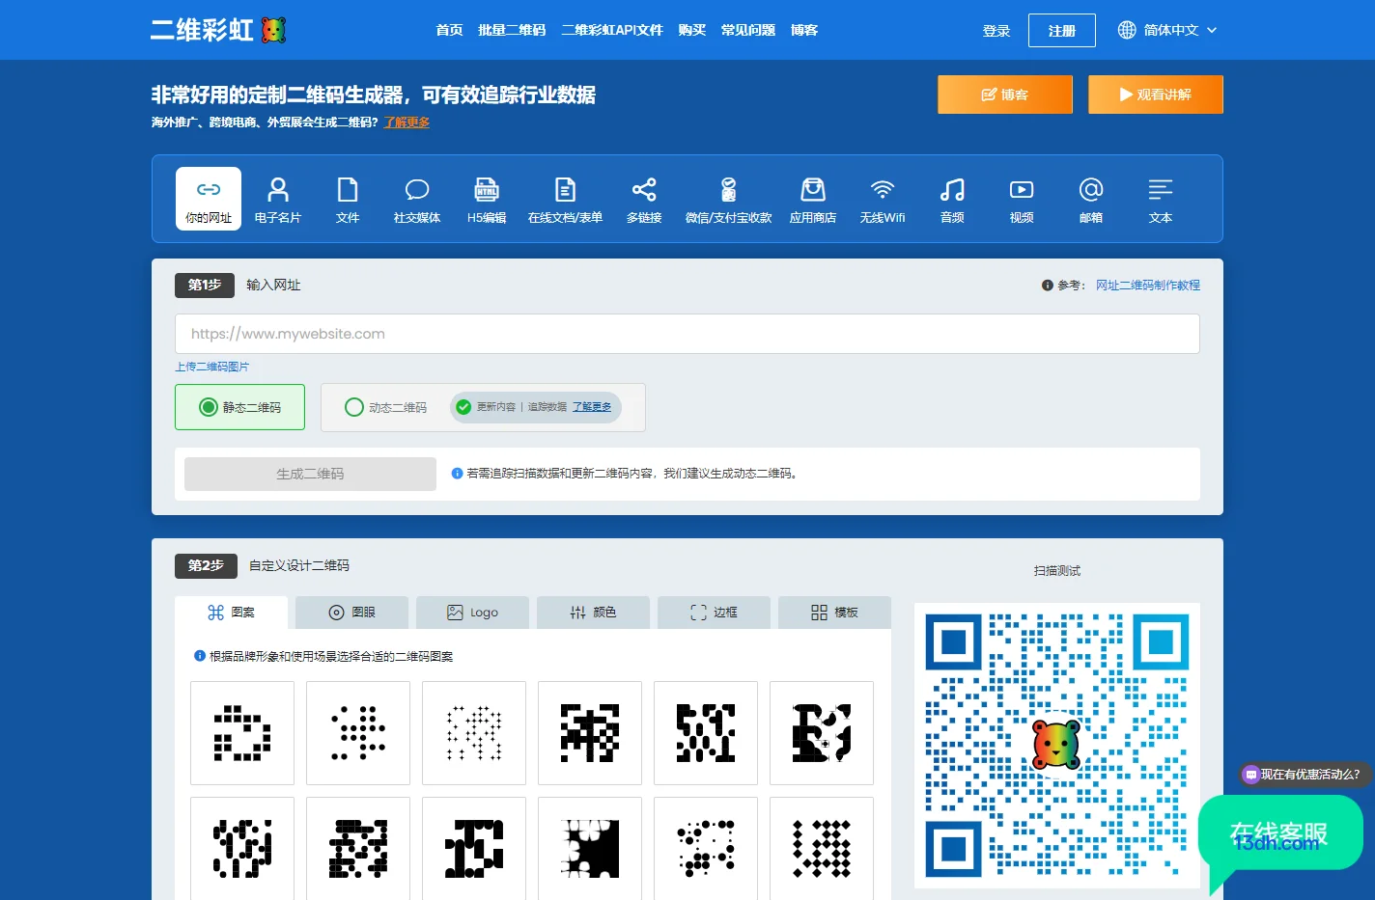Select the 多链接 multi-link share icon
This screenshot has width=1375, height=900.
click(x=644, y=190)
